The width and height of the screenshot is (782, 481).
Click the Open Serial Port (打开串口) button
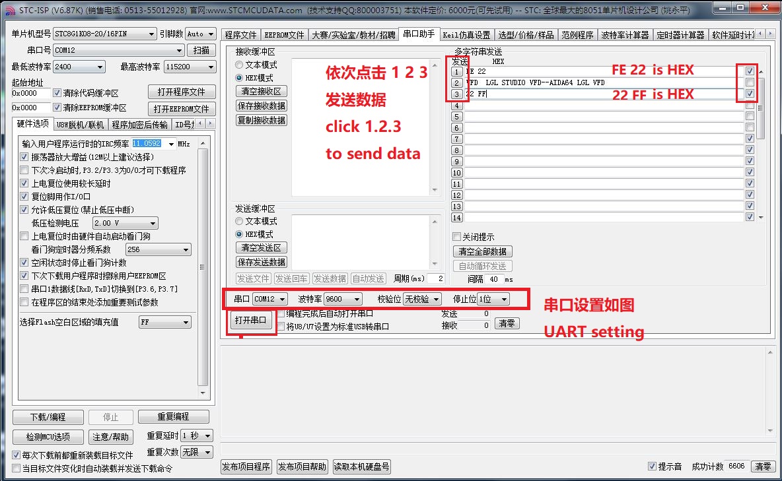pos(251,321)
